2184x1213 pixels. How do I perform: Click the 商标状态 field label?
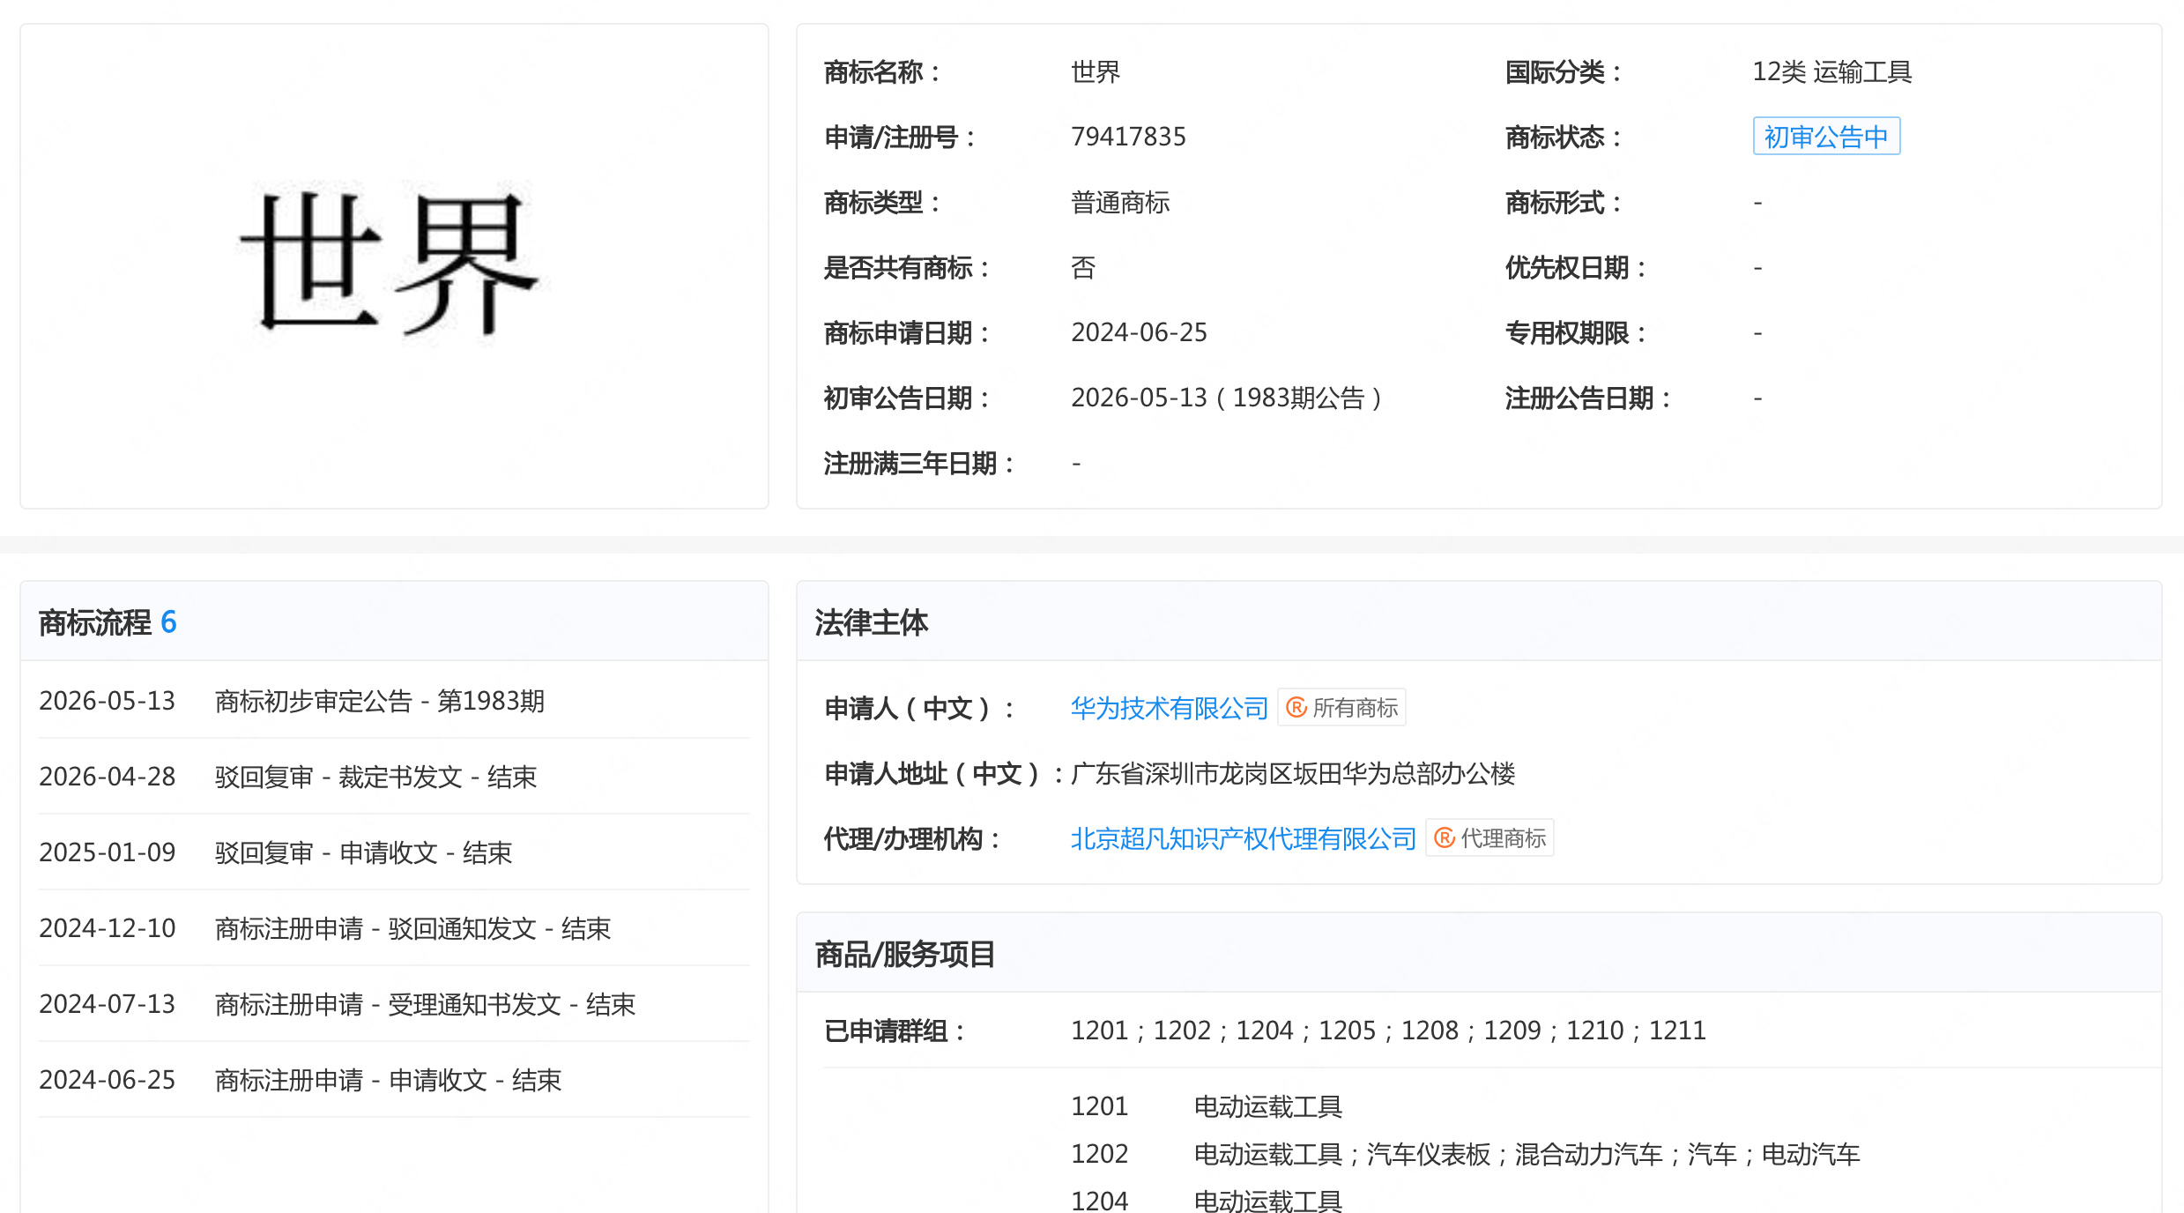pos(1564,137)
